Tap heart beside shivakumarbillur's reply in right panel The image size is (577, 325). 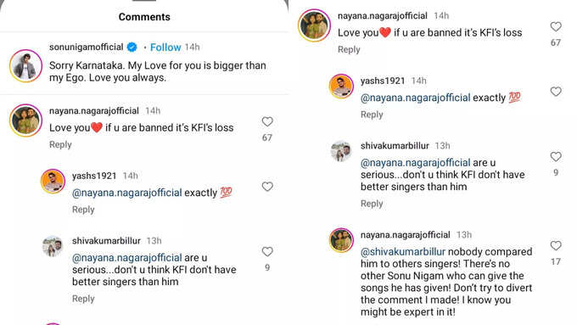[x=556, y=156]
